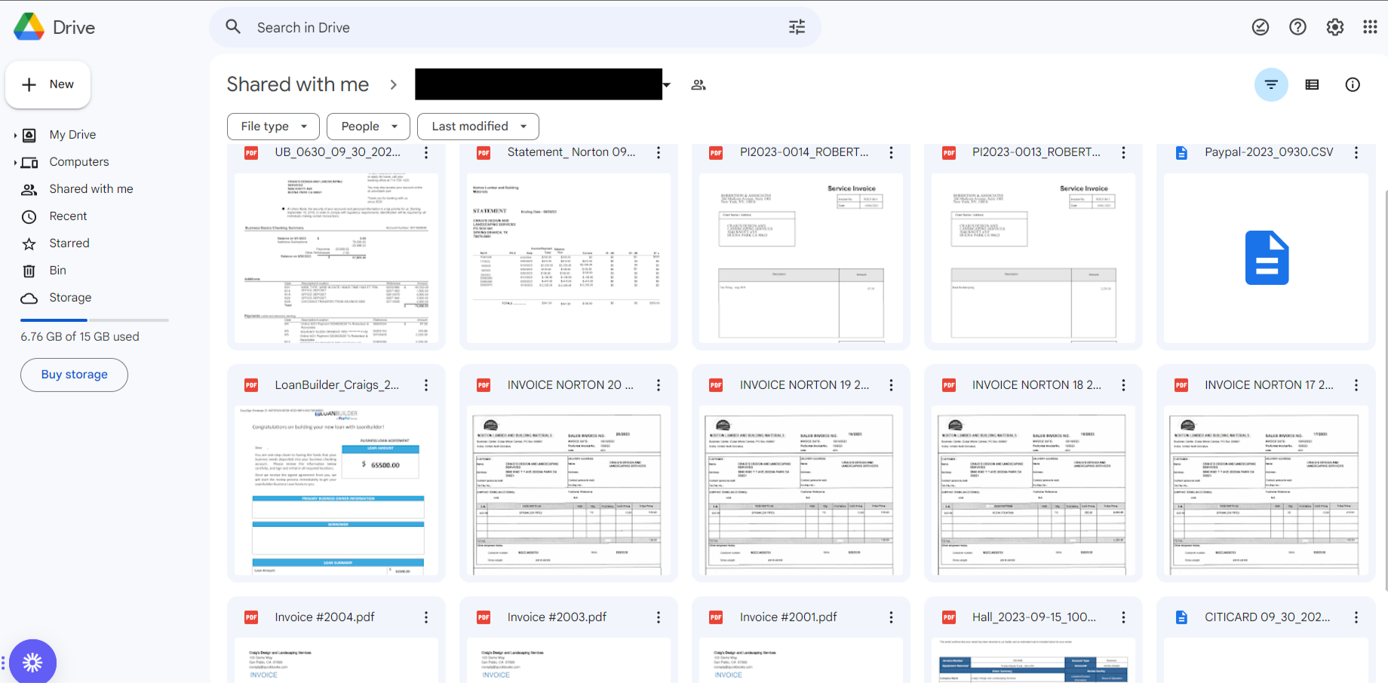Click the Google Drive logo
Viewport: 1388px width, 683px height.
[x=29, y=27]
